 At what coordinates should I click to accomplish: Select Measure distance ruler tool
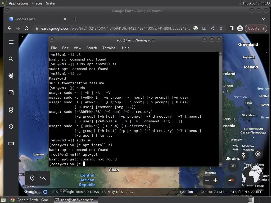click(11, 144)
